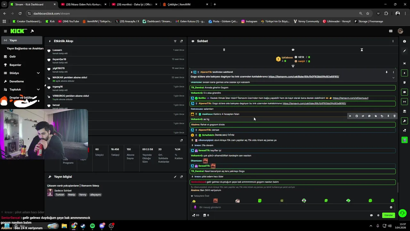The height and width of the screenshot is (231, 410).
Task: Focus the Bir mesaj gönderin input
Action: click(x=293, y=207)
